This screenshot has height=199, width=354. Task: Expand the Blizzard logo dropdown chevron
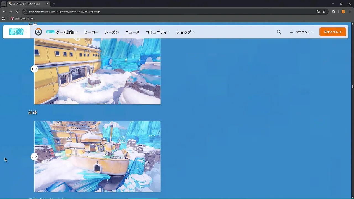[25, 32]
